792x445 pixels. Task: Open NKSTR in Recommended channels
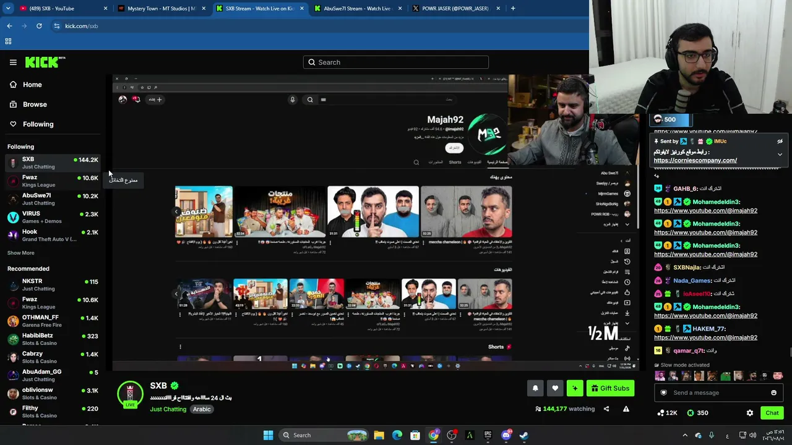(52, 285)
